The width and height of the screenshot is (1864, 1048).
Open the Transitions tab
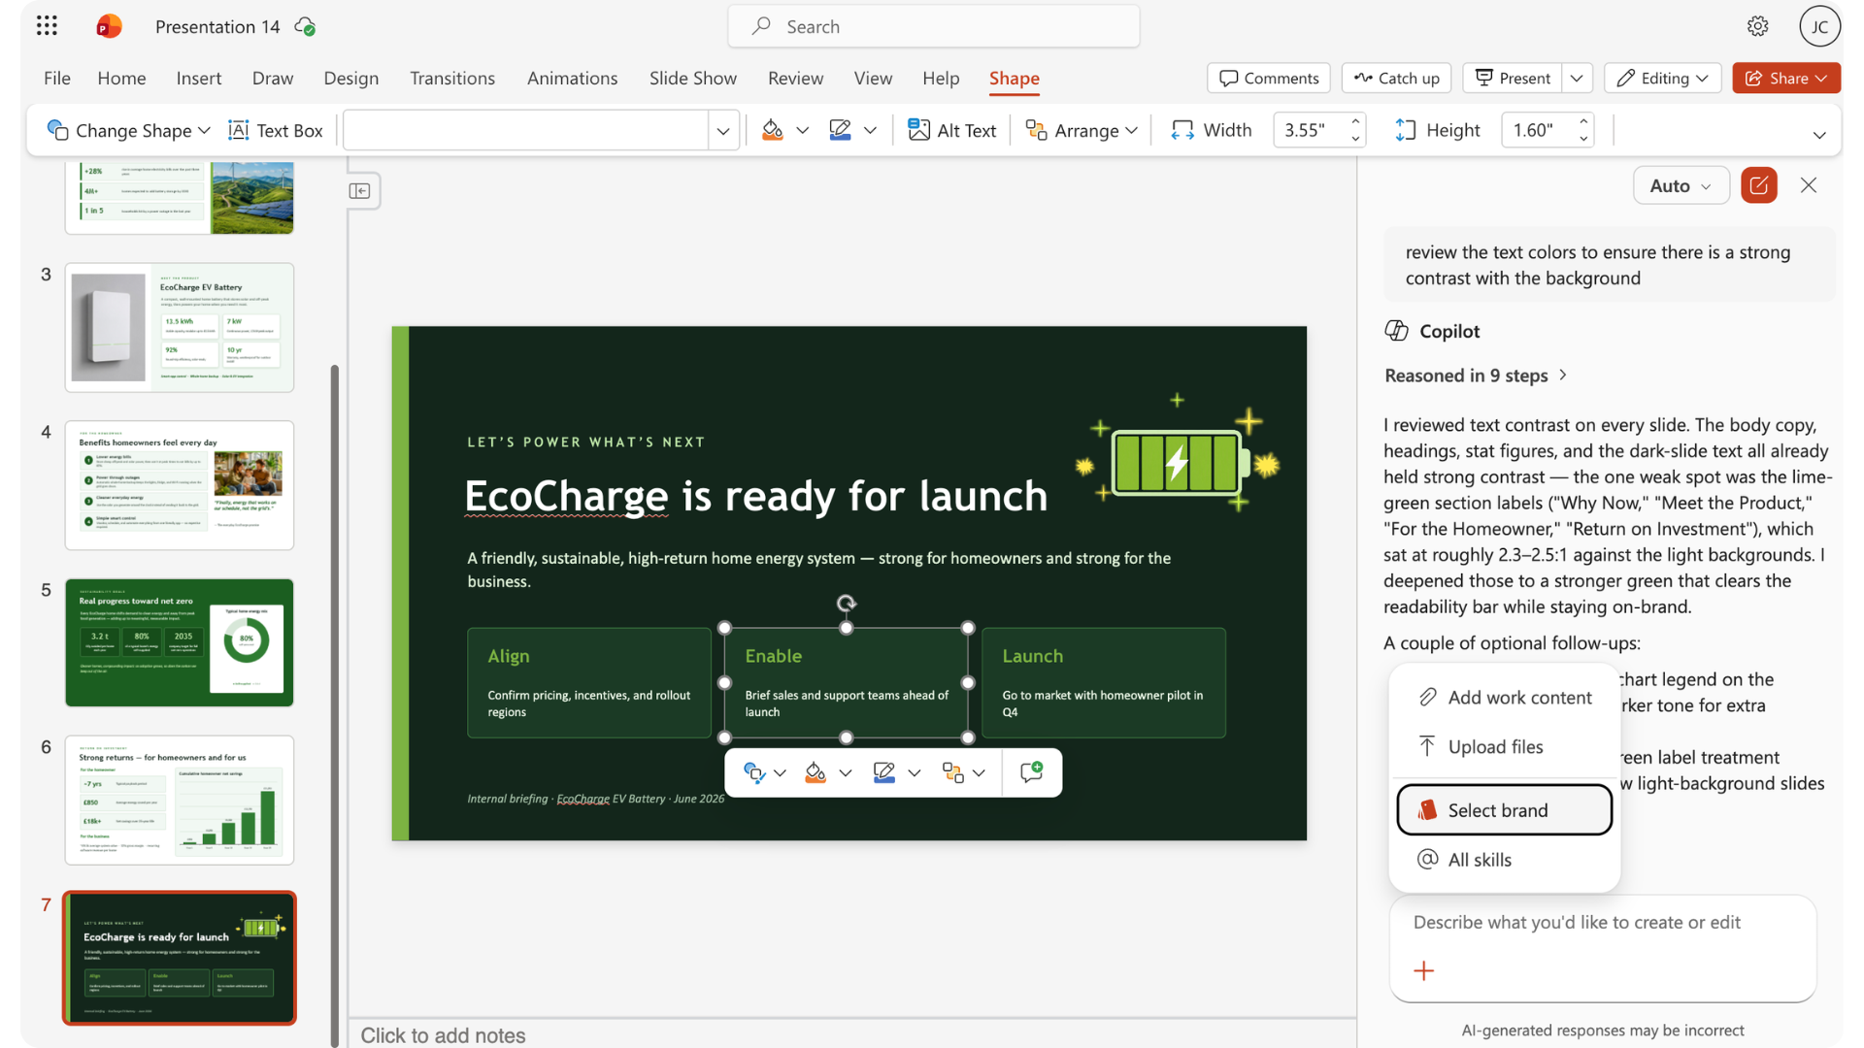(451, 78)
